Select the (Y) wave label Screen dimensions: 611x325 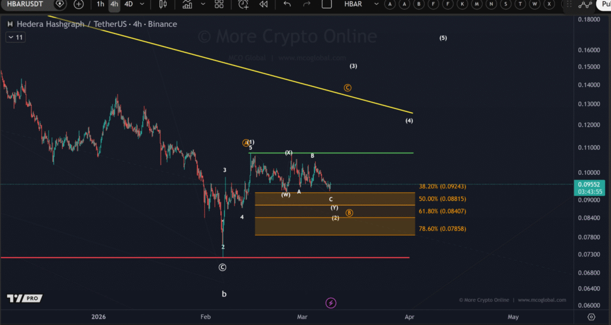coord(334,208)
